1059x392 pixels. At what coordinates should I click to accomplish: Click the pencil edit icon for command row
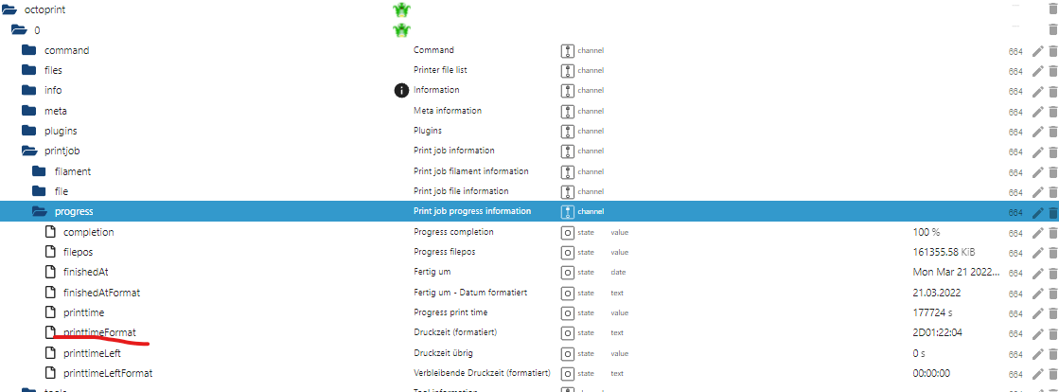point(1038,51)
